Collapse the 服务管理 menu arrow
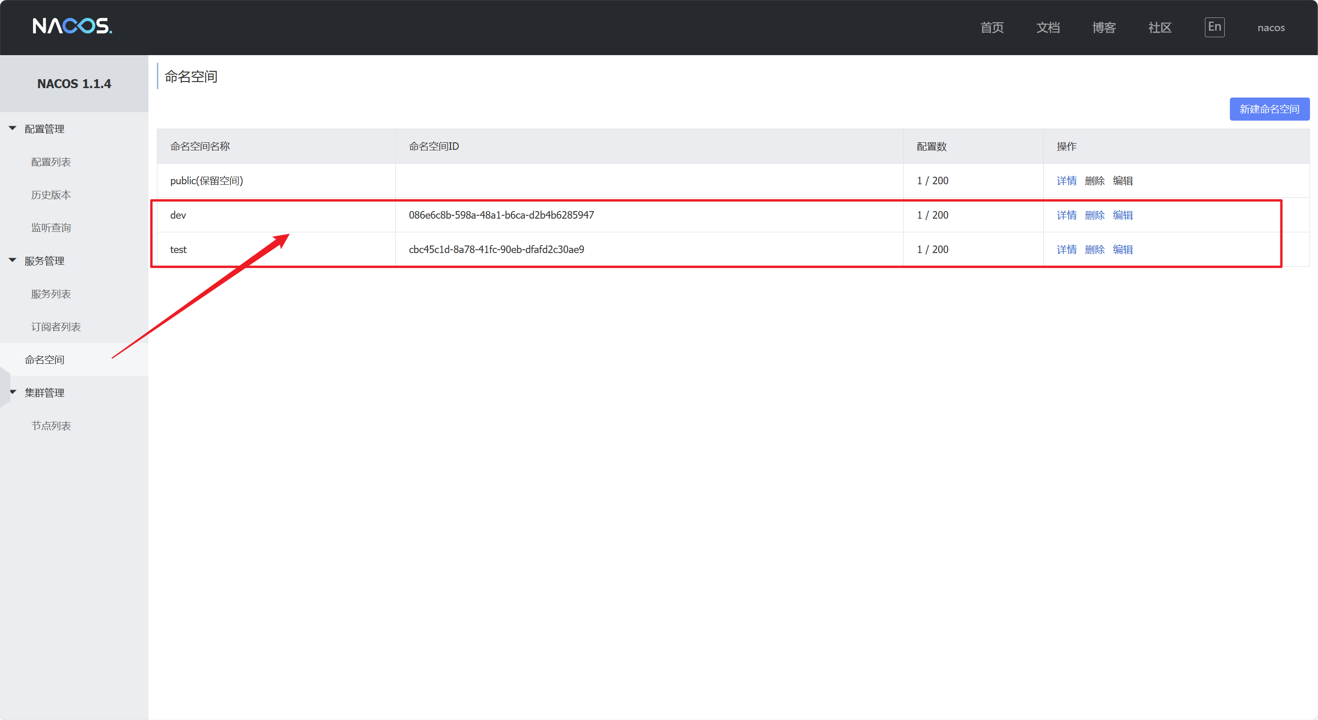The height and width of the screenshot is (720, 1318). tap(13, 260)
